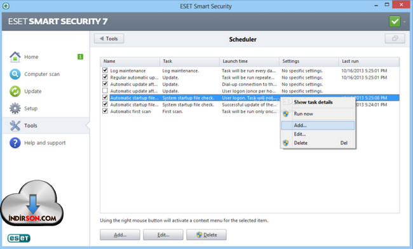Click the shield icon beside Run now
The image size is (413, 249).
pos(286,114)
